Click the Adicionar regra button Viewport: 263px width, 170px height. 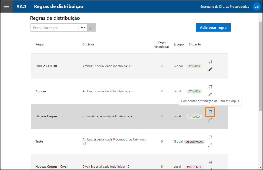pos(213,27)
